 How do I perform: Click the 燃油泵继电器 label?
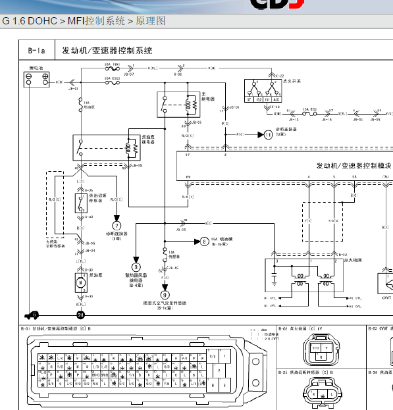click(148, 140)
